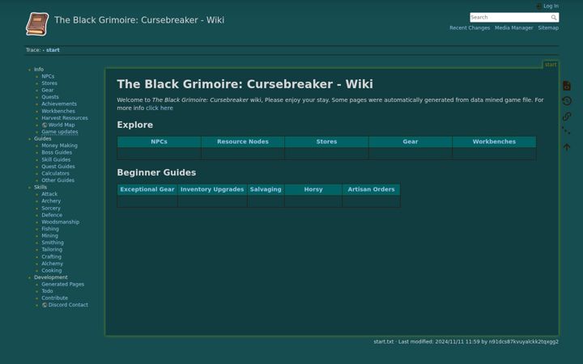The image size is (583, 364).
Task: Open the Money Making guide
Action: [x=59, y=146]
